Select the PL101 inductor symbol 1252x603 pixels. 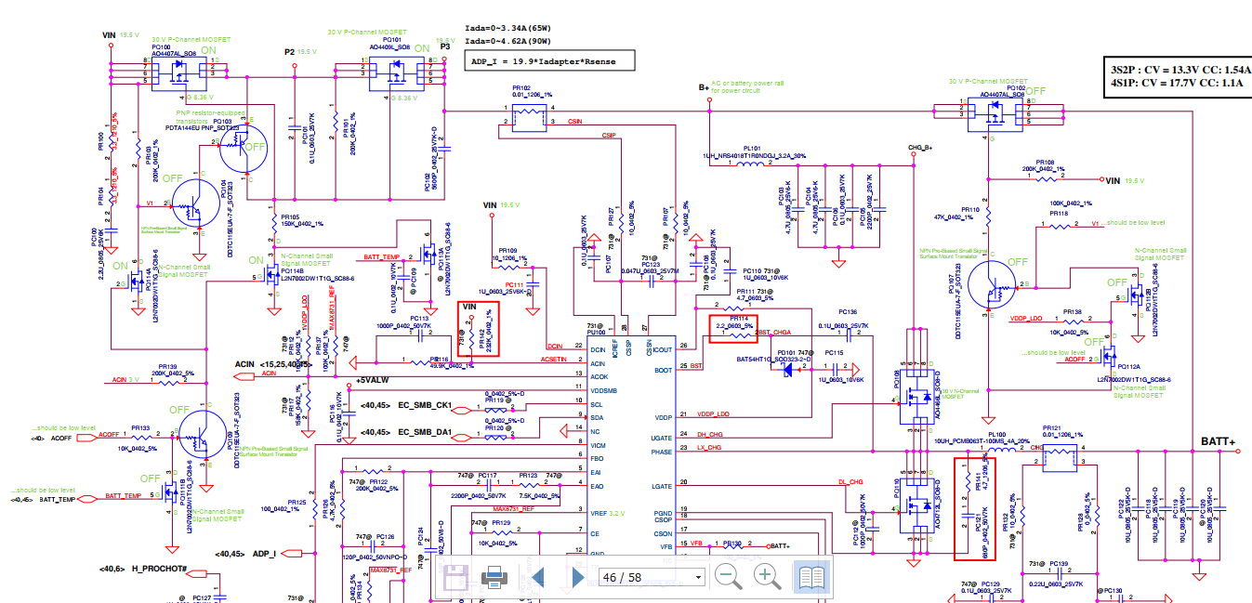coord(751,164)
